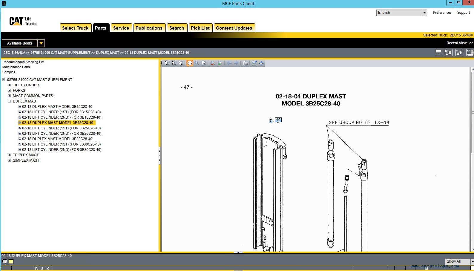
Task: Click the S column header
Action: click(x=42, y=269)
